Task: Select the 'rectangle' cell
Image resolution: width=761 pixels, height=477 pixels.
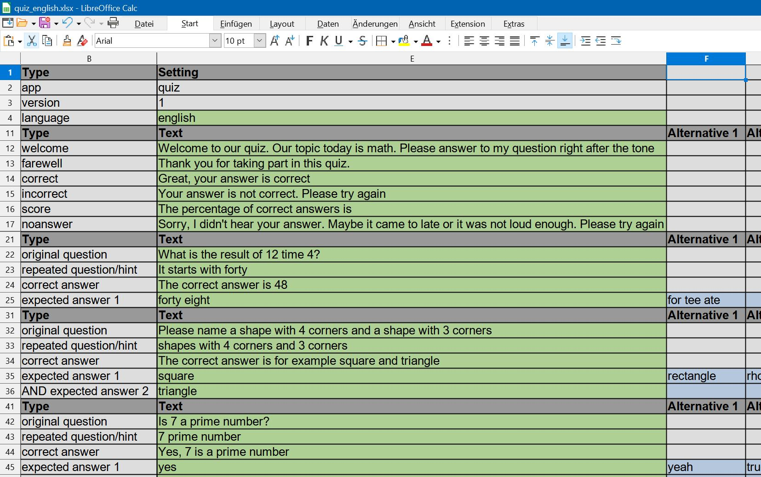Action: [x=706, y=376]
